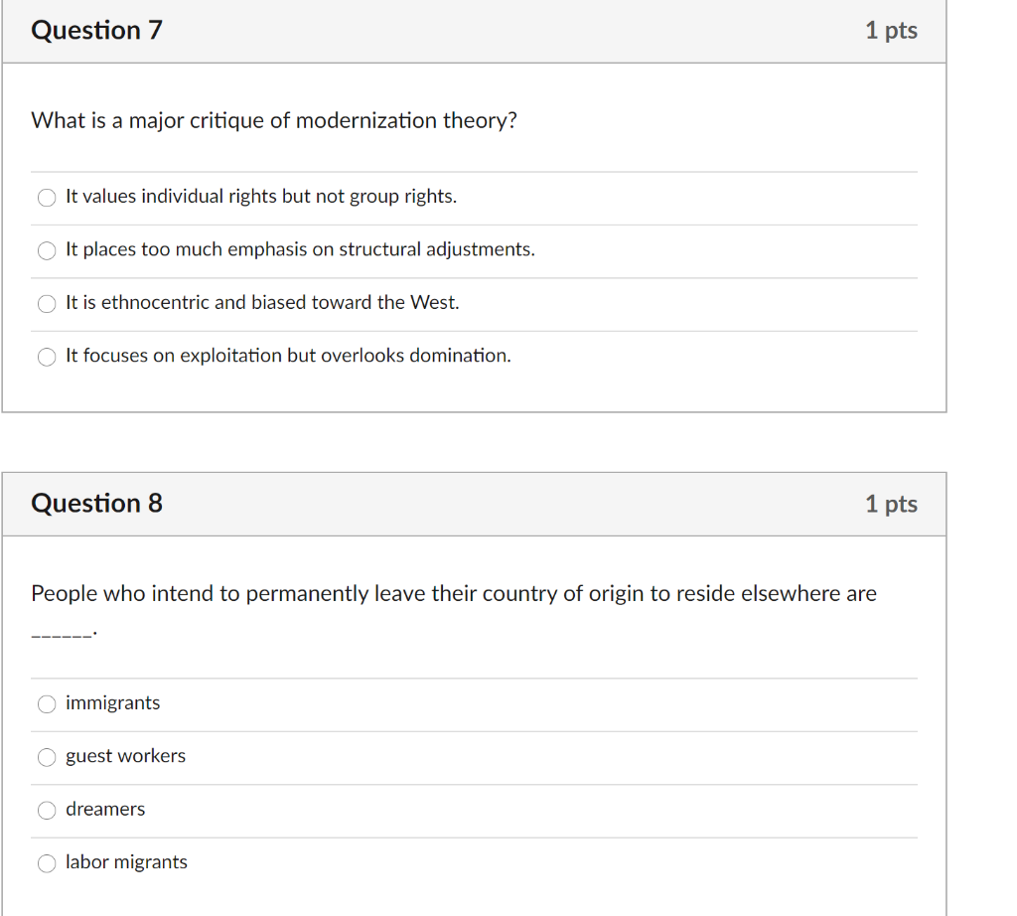Image resolution: width=1017 pixels, height=916 pixels.
Task: Select radio button for individual rights answer
Action: [x=47, y=198]
